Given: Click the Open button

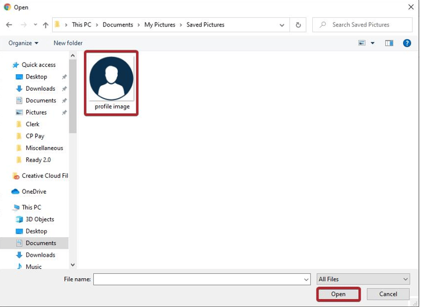Looking at the screenshot, I should [x=339, y=294].
